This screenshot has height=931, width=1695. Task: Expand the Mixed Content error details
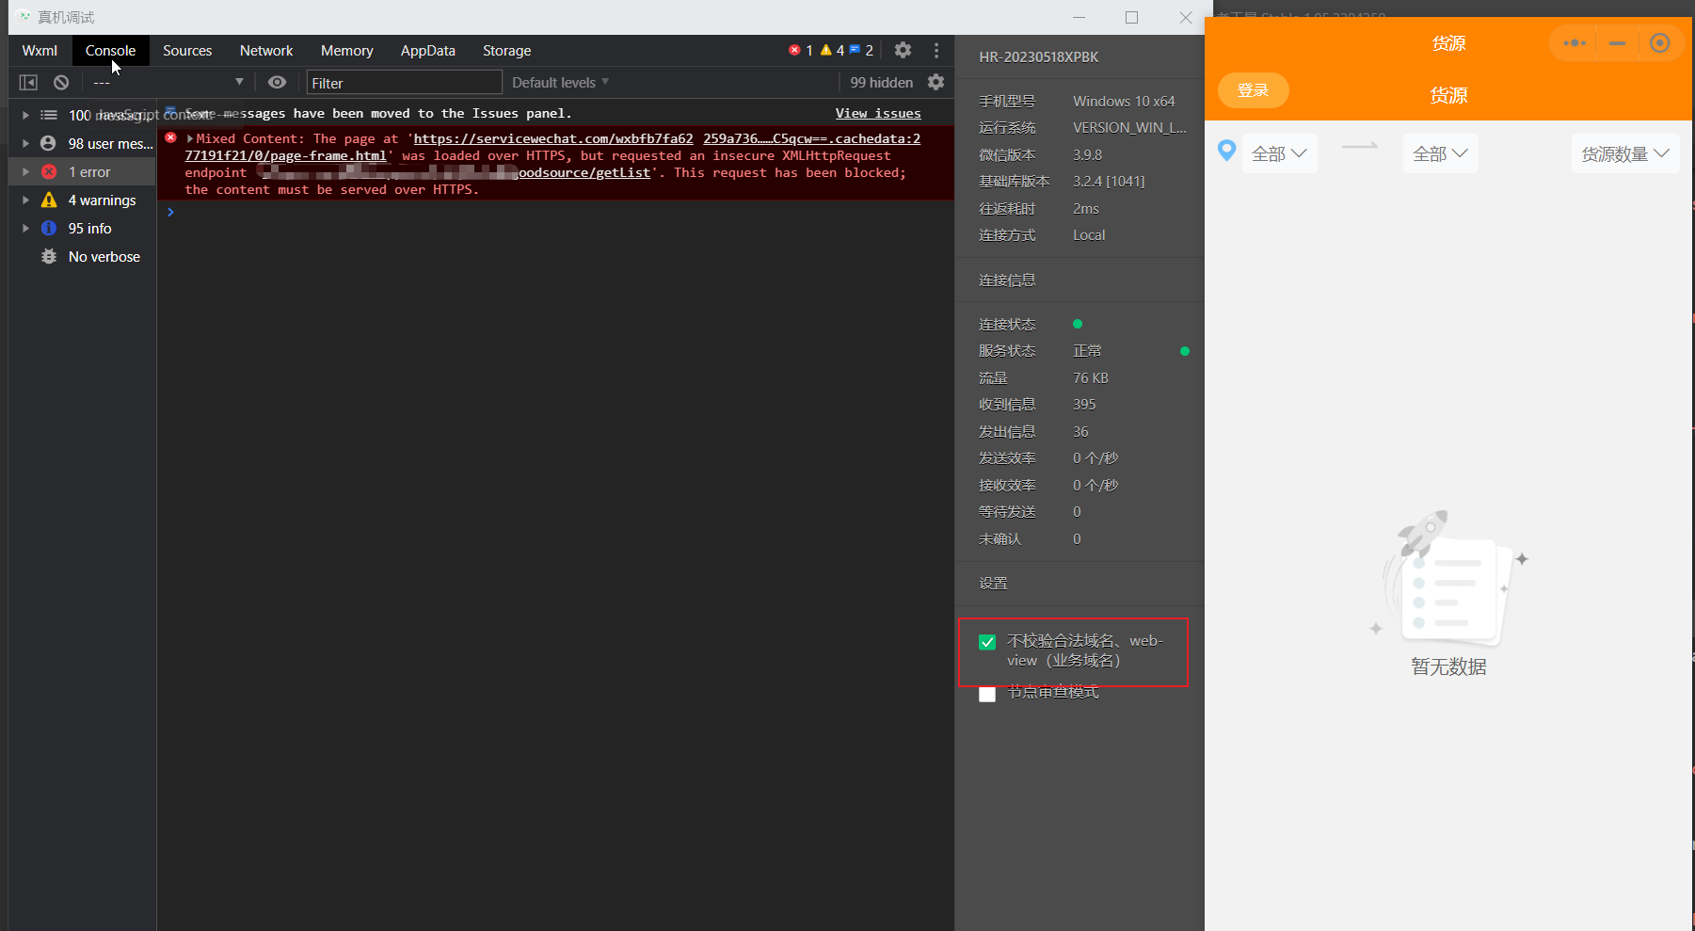(x=190, y=138)
